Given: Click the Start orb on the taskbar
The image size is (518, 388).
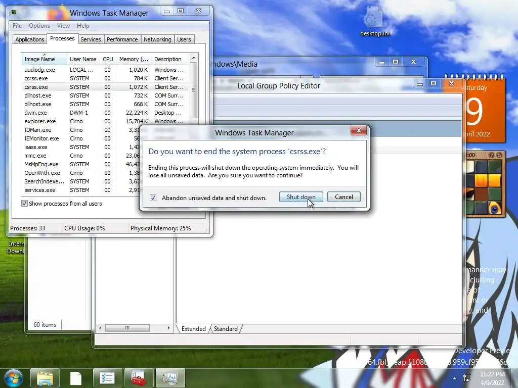Looking at the screenshot, I should [x=14, y=378].
